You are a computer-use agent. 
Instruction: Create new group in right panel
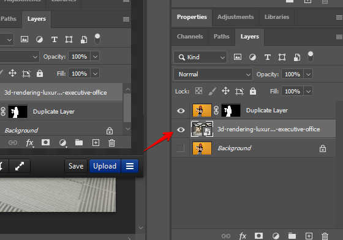(x=292, y=236)
